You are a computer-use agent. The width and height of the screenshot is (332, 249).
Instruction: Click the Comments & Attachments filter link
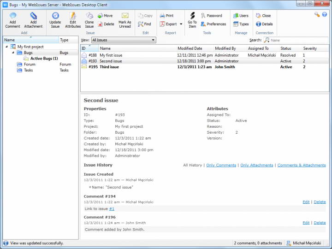pos(301,165)
